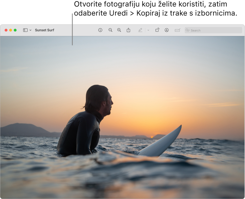The image size is (245, 199).
Task: Close the Sunset Surf window
Action: point(6,30)
